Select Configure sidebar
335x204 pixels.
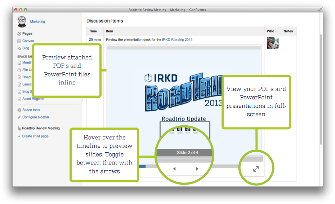pyautogui.click(x=36, y=117)
